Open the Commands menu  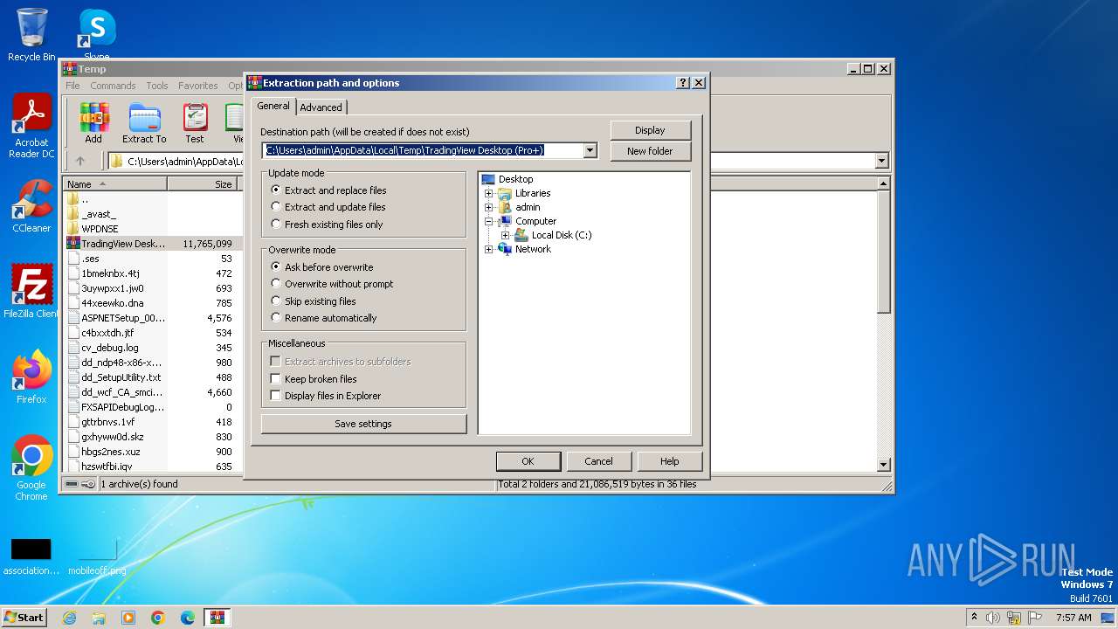[x=113, y=86]
